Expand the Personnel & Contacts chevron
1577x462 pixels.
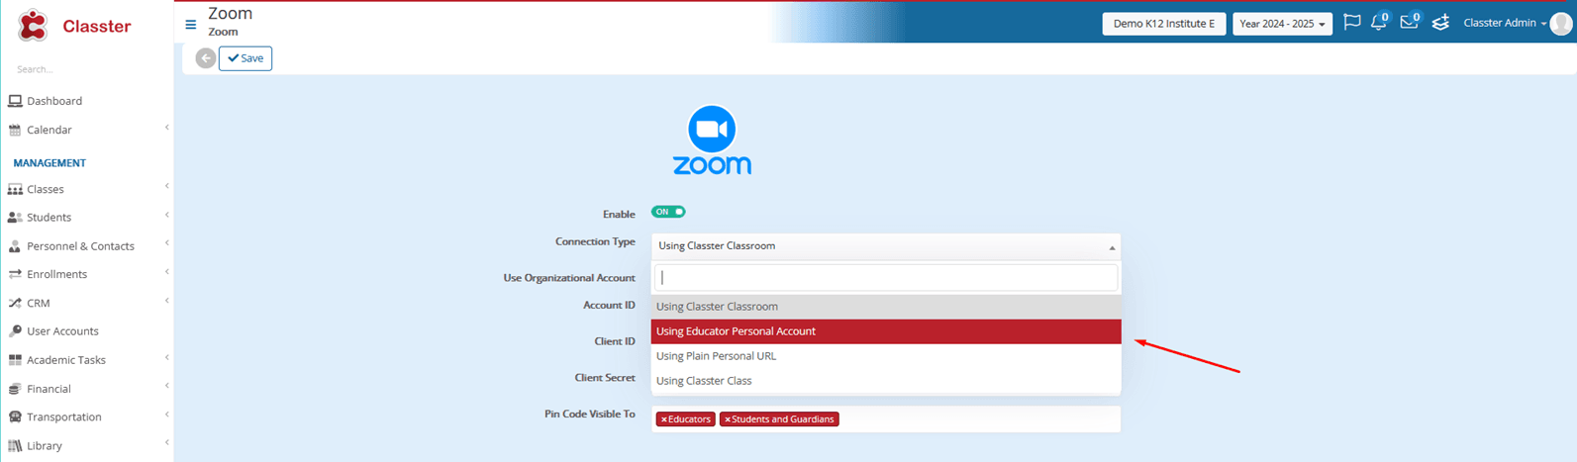pos(166,243)
